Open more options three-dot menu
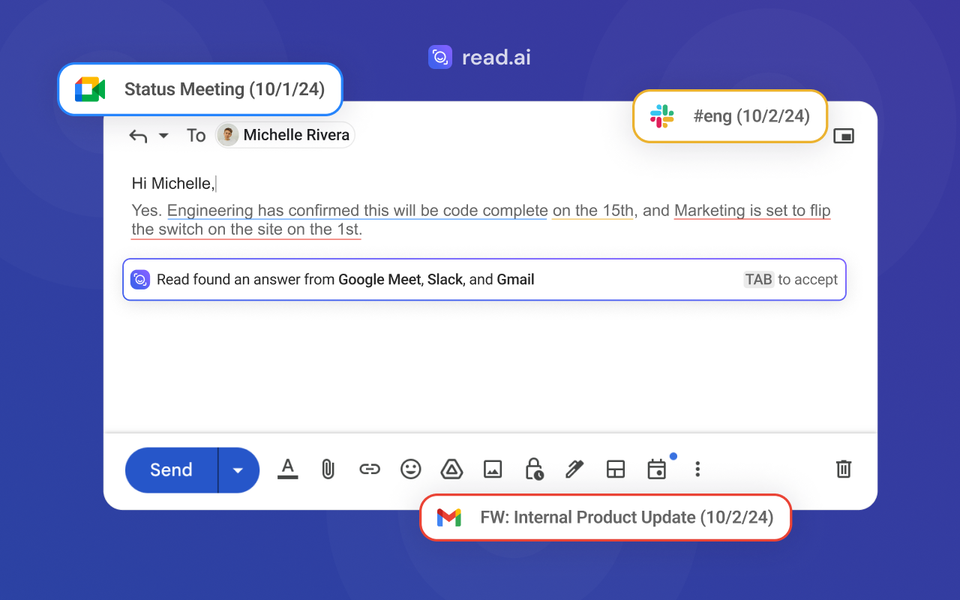 pos(697,469)
